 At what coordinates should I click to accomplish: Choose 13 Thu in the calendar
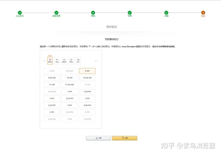71,61
